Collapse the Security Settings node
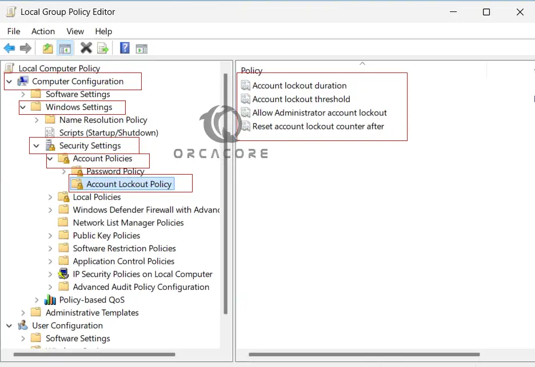The width and height of the screenshot is (535, 367). (x=37, y=146)
